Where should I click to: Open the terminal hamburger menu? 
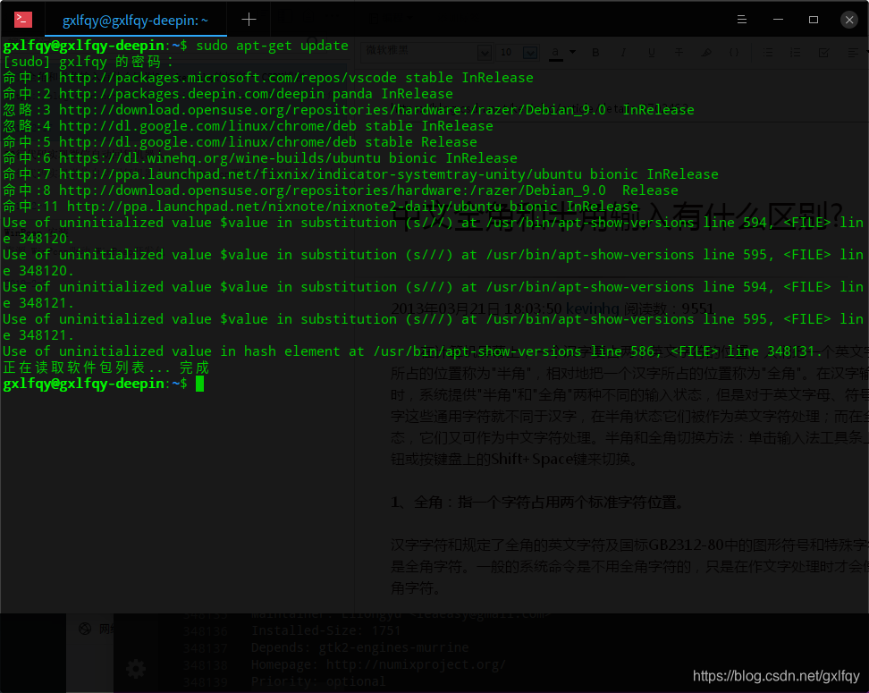[741, 20]
